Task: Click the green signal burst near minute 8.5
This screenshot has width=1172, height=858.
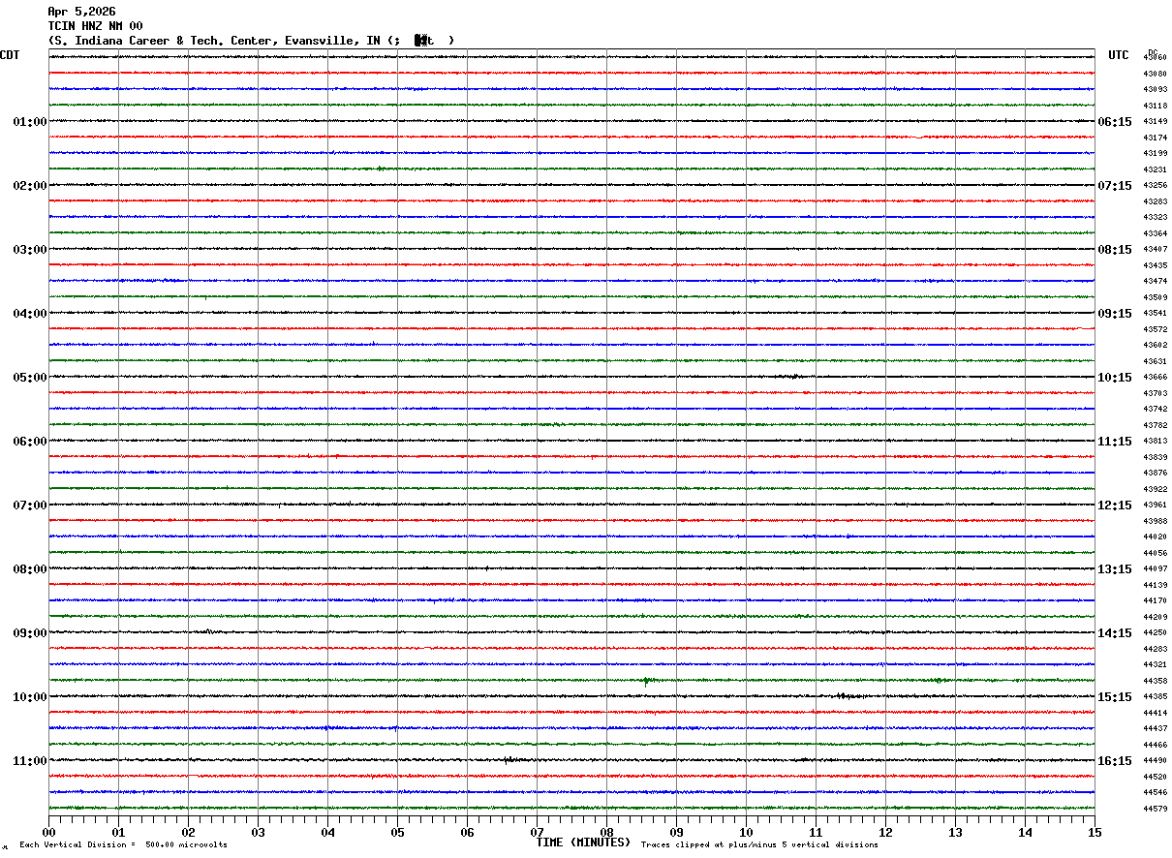Action: click(x=647, y=681)
